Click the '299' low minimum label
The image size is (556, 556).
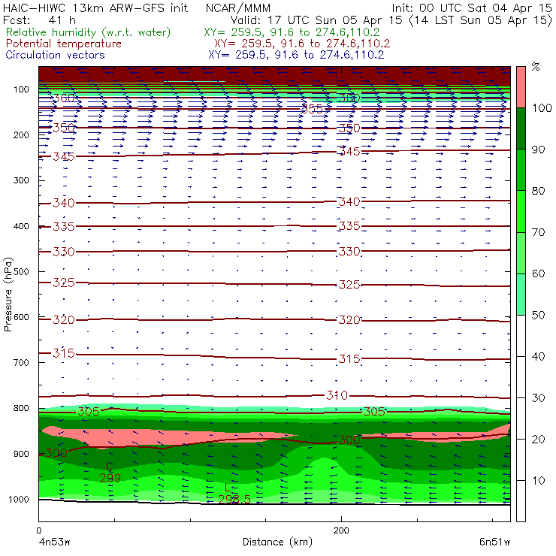(110, 479)
